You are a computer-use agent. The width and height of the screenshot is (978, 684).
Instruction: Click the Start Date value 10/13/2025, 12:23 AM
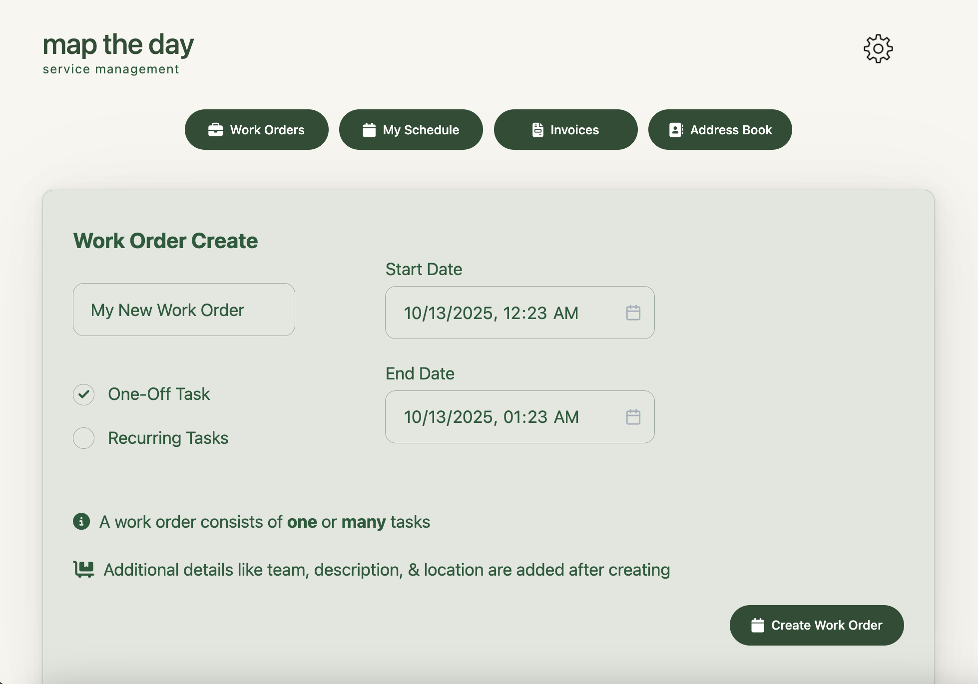(x=491, y=313)
